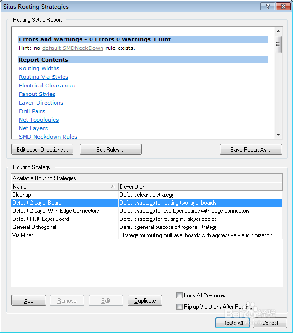Open the SMD Neckdown Rules link
Screen dimensions: 293x333
click(x=48, y=137)
